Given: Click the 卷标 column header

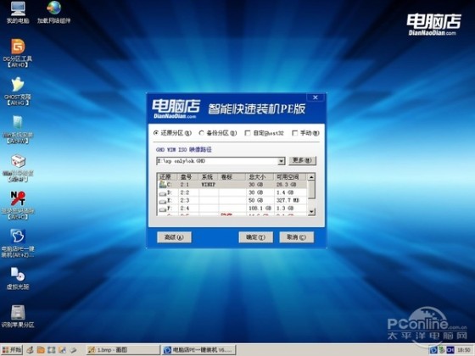Looking at the screenshot, I should pyautogui.click(x=232, y=177).
